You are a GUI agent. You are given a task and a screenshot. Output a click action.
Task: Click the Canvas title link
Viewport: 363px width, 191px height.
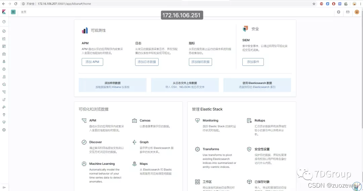(x=145, y=121)
